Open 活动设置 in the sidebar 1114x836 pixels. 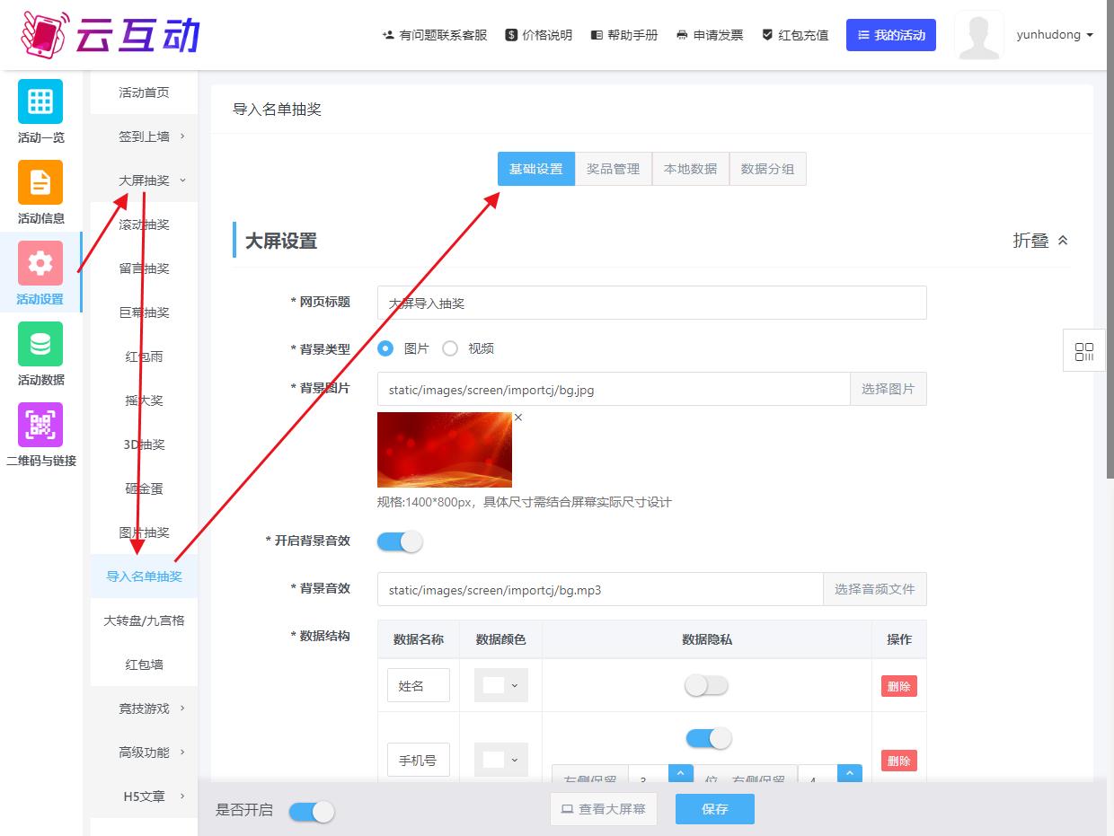click(x=40, y=272)
